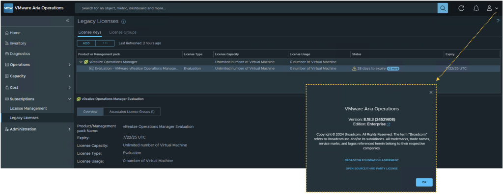Click the Legacy Licenses info icon
Viewport: 503px width, 194px height.
tap(123, 22)
